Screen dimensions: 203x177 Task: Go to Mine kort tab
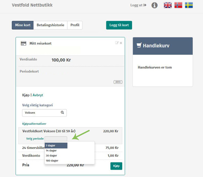23,25
